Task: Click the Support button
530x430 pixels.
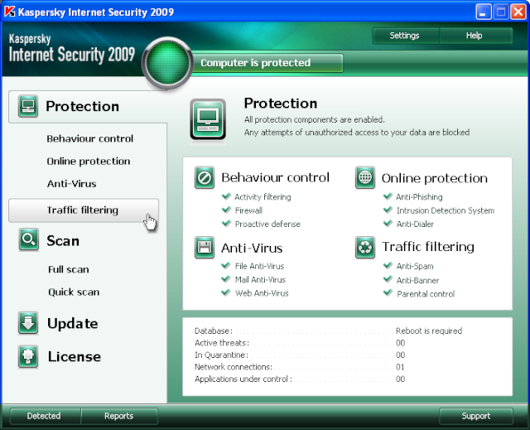Action: tap(476, 416)
